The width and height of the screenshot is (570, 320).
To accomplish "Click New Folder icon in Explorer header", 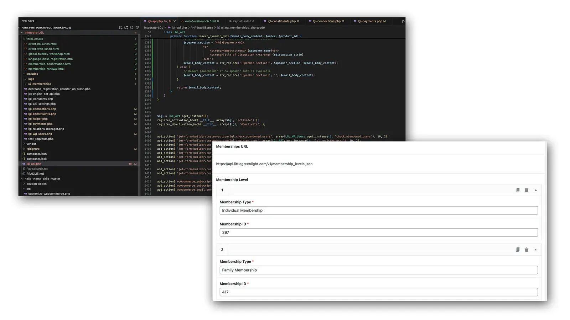I will (126, 27).
